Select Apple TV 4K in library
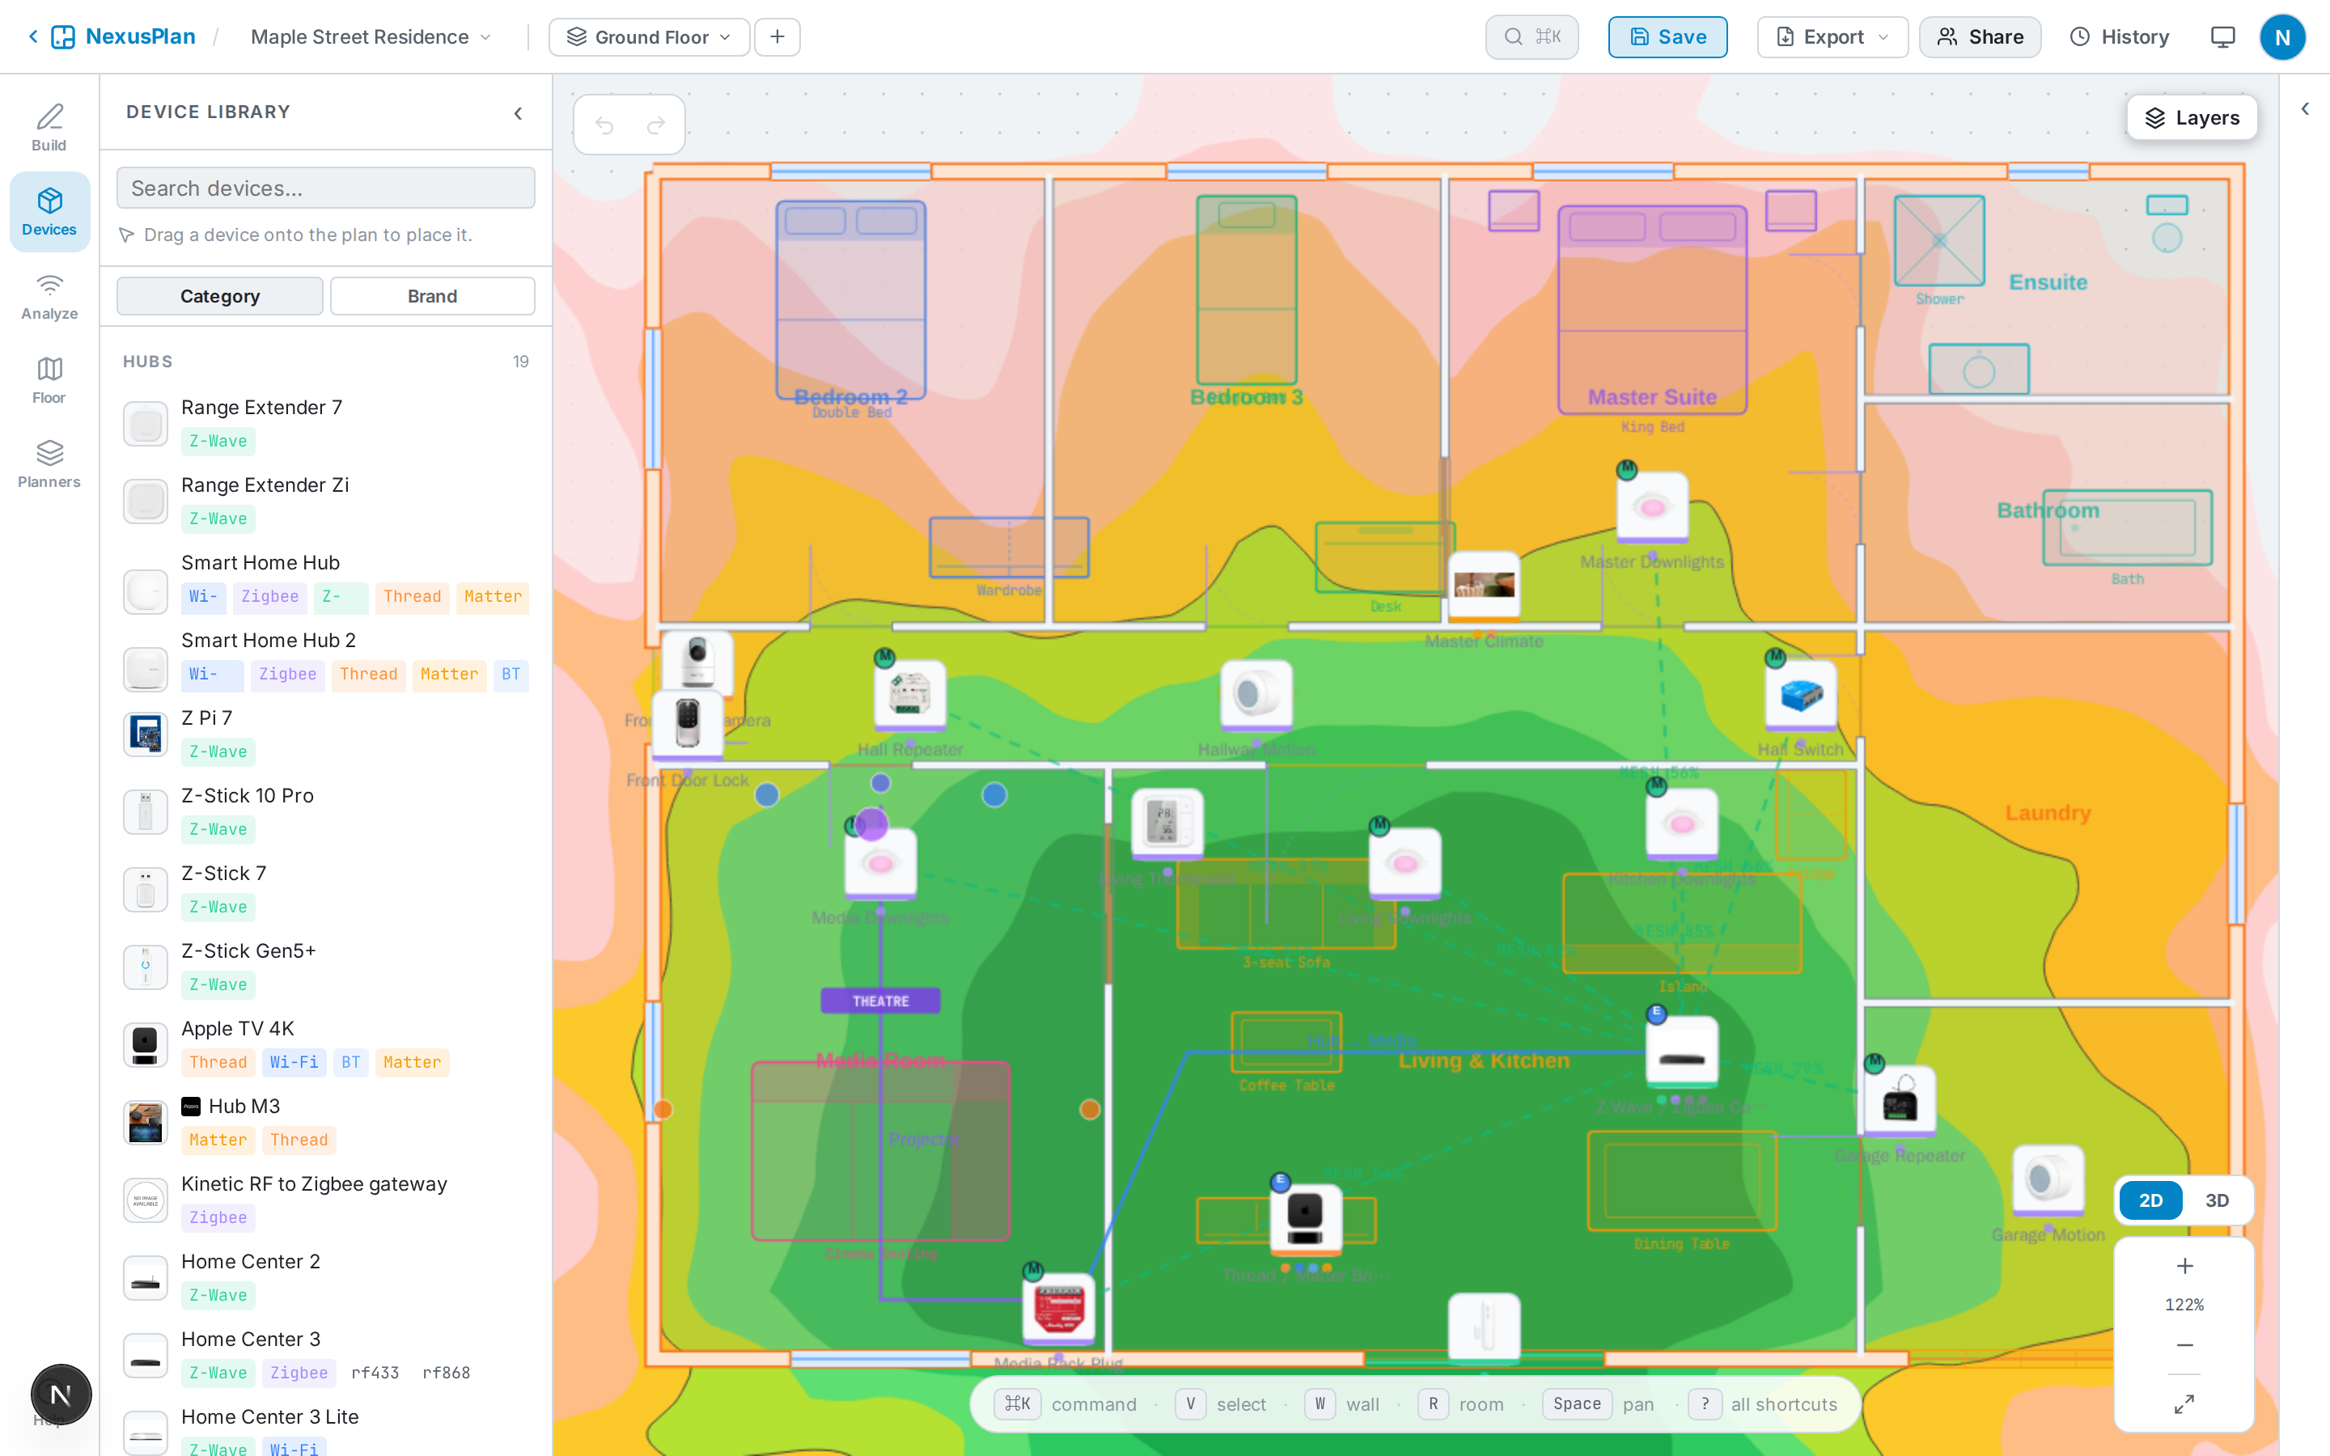This screenshot has width=2330, height=1456. 325,1045
